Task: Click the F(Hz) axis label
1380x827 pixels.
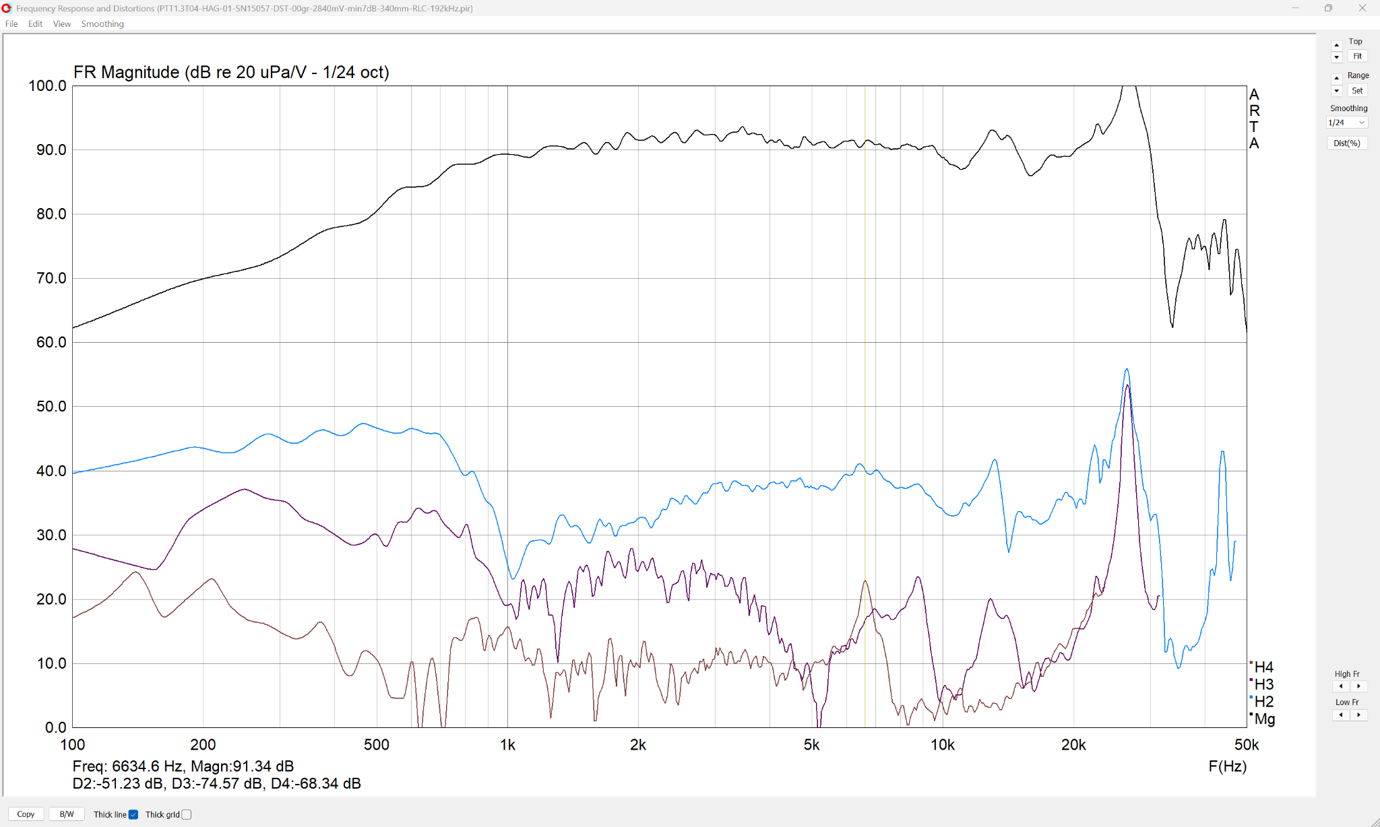Action: (1227, 766)
